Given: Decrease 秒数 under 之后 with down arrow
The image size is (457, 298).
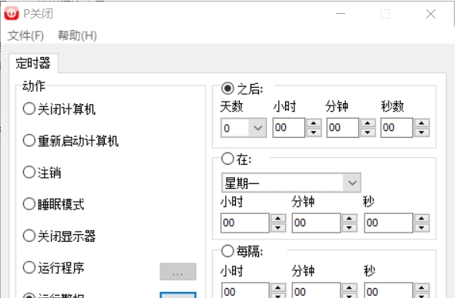Looking at the screenshot, I should (422, 132).
